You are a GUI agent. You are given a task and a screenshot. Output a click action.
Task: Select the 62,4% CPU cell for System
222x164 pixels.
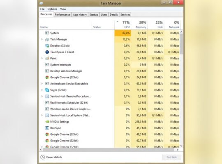[x=123, y=33]
